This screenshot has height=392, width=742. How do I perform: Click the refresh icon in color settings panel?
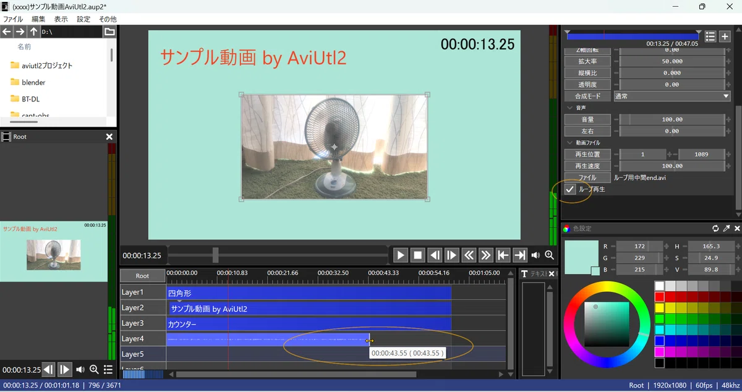(715, 229)
